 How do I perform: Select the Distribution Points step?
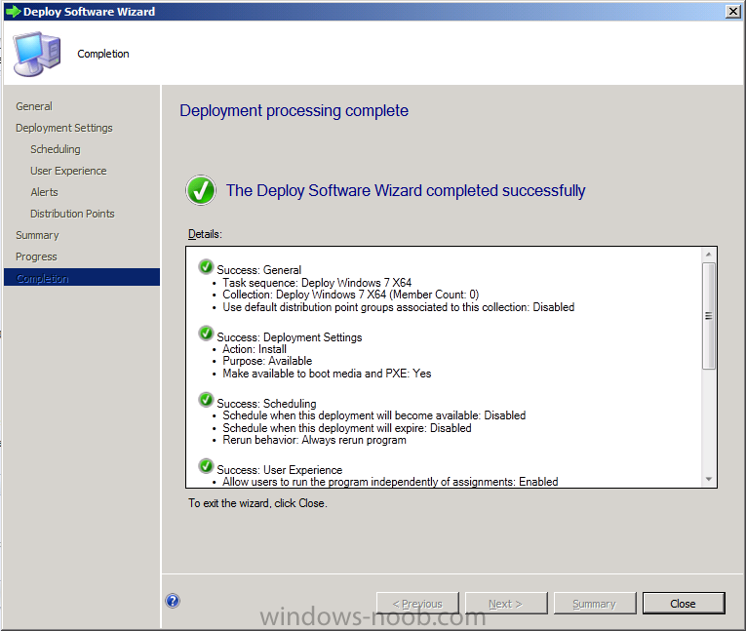[x=72, y=214]
